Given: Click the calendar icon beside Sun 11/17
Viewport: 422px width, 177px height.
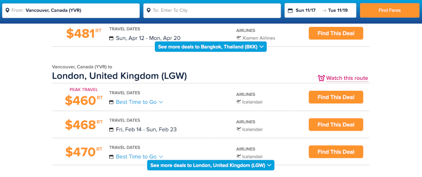Looking at the screenshot, I should point(290,11).
